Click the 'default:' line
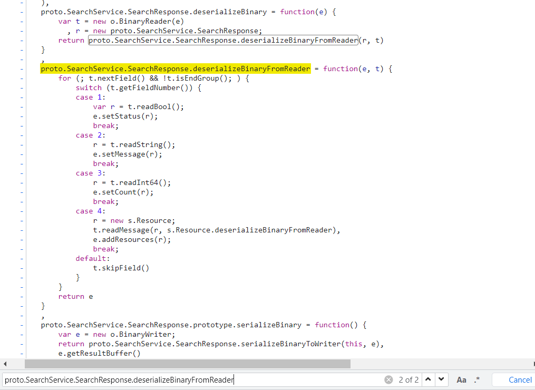 [93, 258]
